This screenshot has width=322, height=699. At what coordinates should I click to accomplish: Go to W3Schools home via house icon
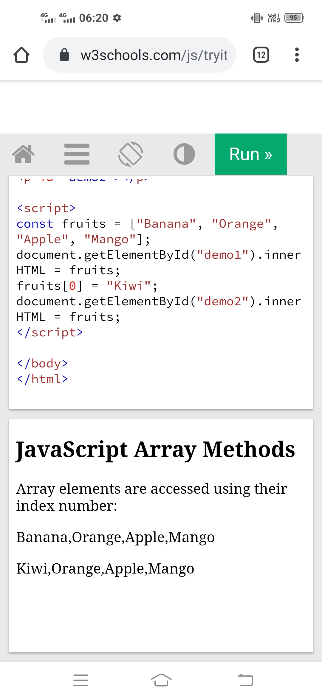pyautogui.click(x=23, y=154)
